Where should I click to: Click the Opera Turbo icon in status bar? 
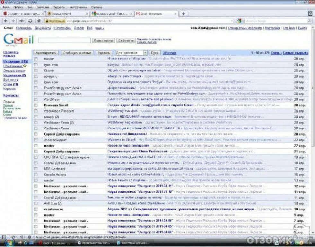click(29, 237)
